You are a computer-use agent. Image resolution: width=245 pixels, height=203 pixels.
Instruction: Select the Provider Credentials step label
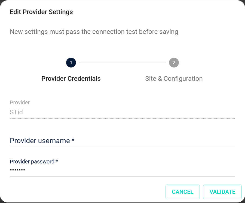(71, 78)
